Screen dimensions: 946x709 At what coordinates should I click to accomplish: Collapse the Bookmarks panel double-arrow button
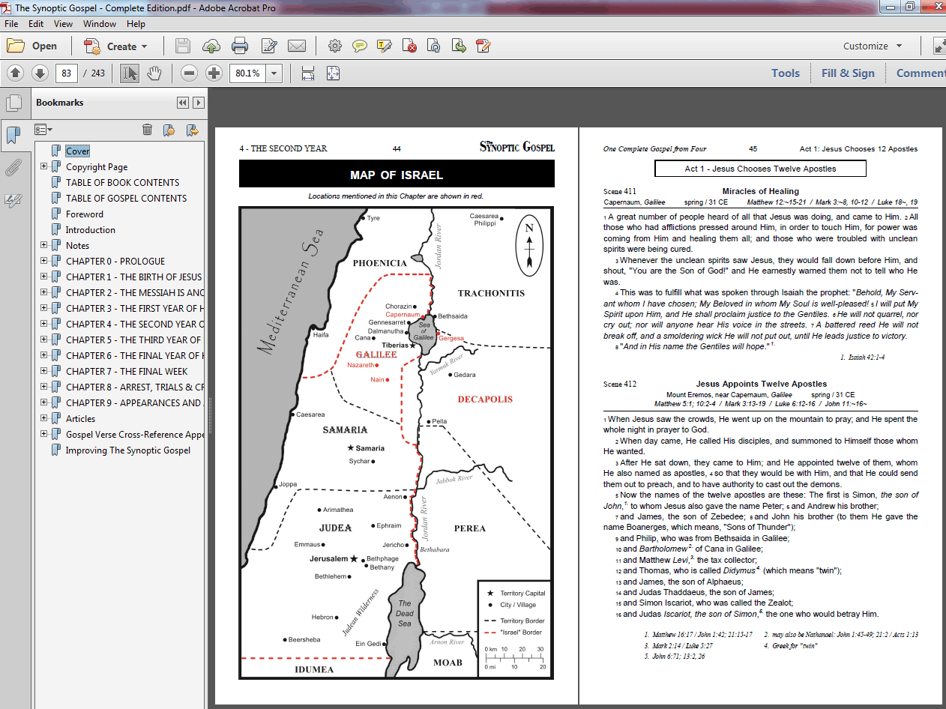coord(183,103)
